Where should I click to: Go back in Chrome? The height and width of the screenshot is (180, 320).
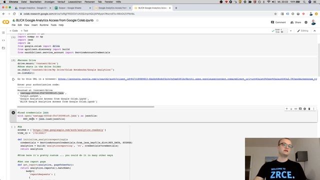click(3, 14)
